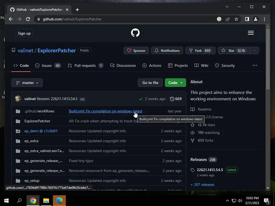
Task: Reload the page with refresh icon
Action: [x=28, y=19]
